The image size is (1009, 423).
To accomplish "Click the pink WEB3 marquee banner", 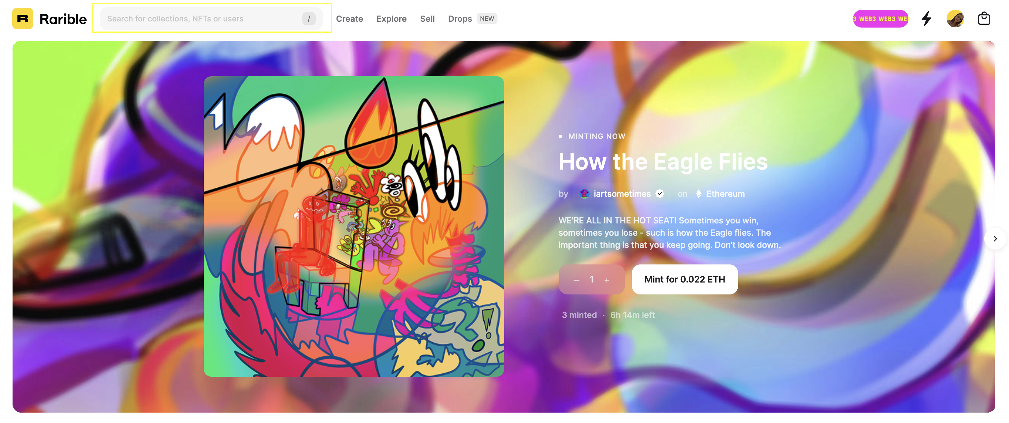I will pyautogui.click(x=881, y=18).
